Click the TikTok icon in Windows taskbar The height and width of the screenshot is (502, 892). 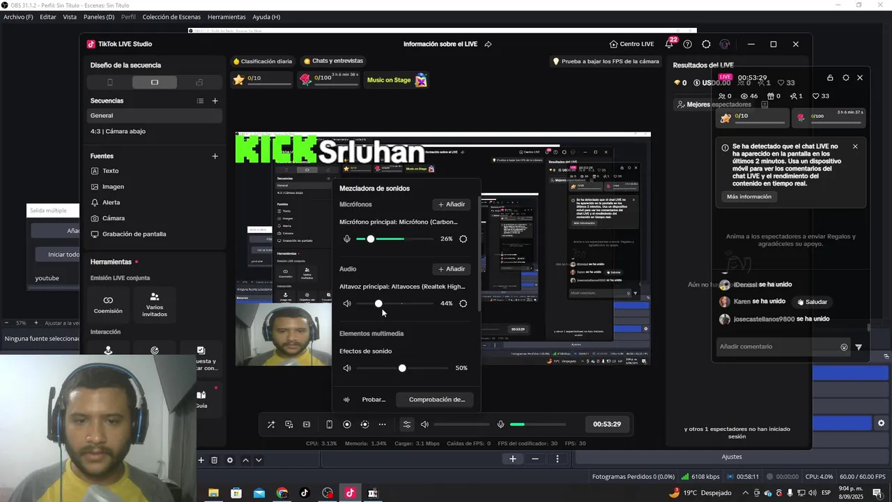(305, 493)
